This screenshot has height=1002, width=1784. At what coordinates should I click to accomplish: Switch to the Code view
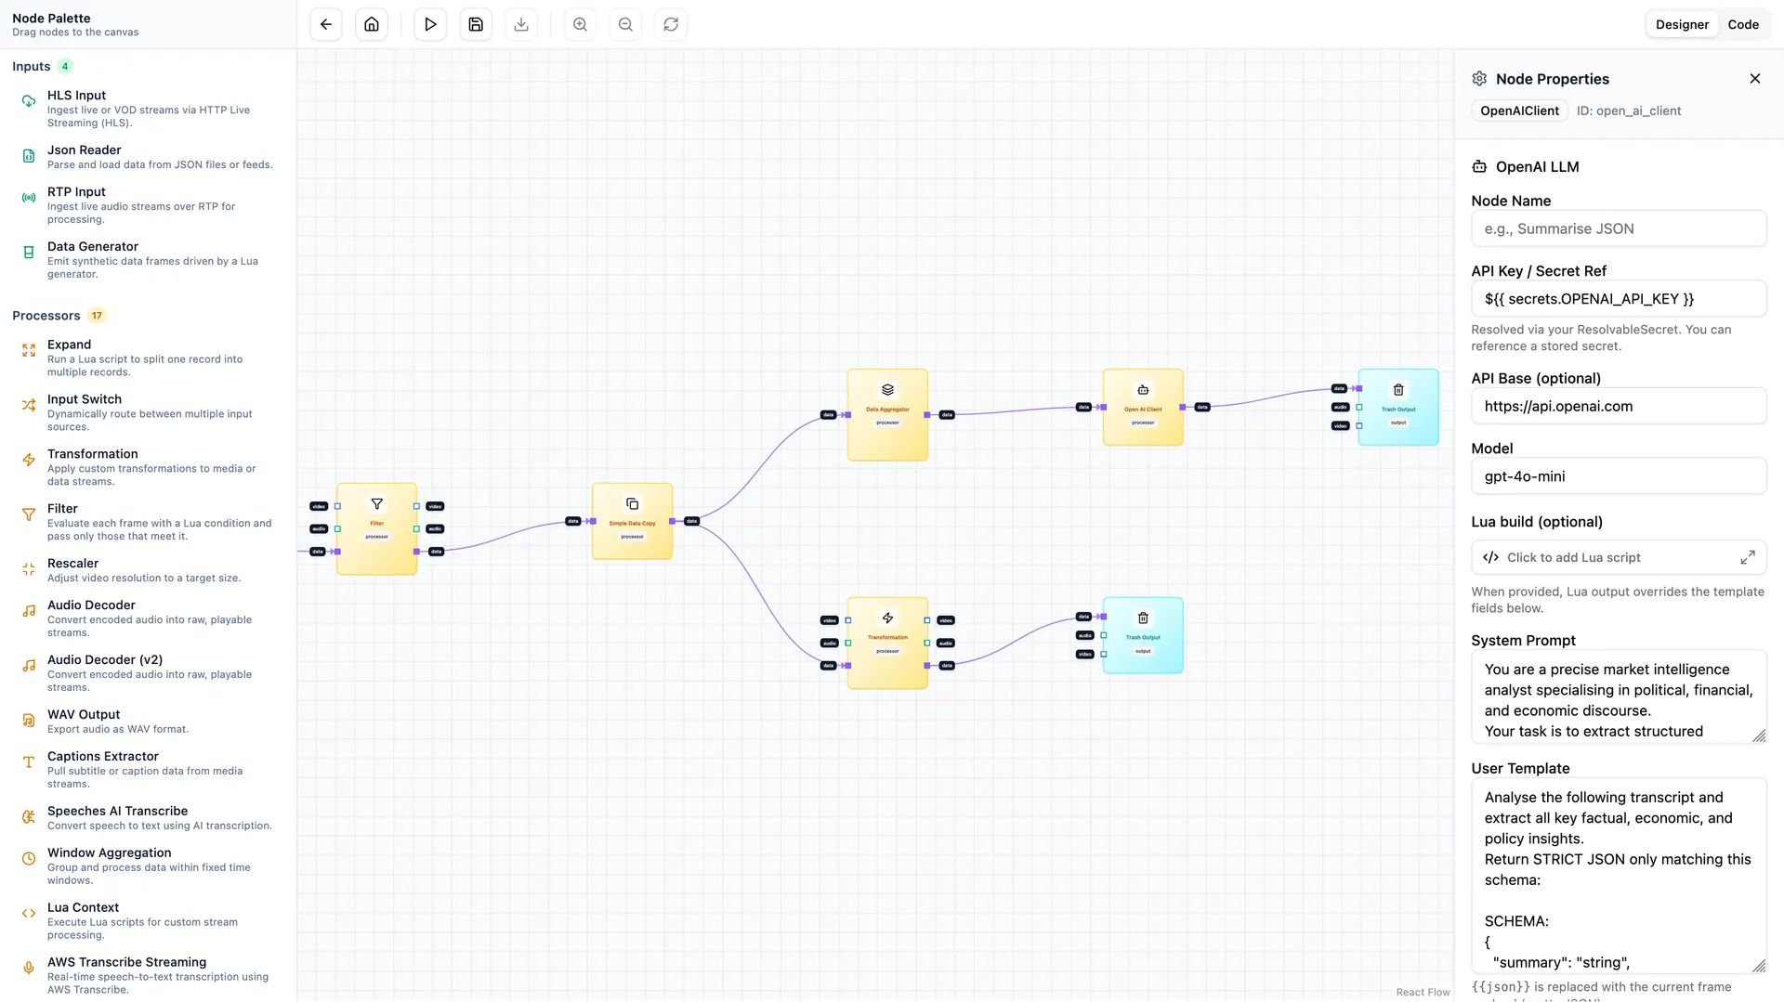point(1743,24)
